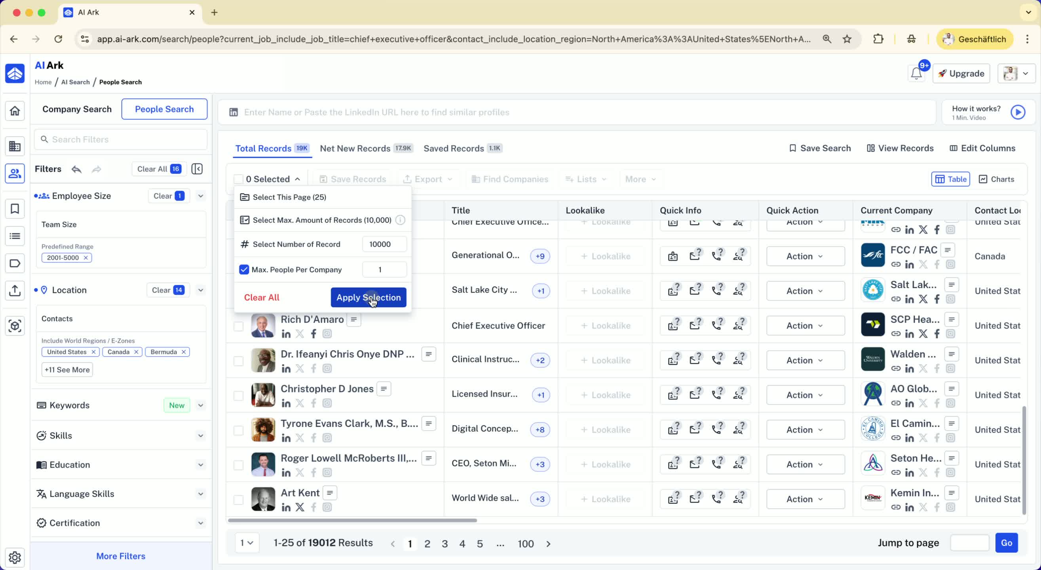Click info icon beside Select Max Records

coord(400,220)
